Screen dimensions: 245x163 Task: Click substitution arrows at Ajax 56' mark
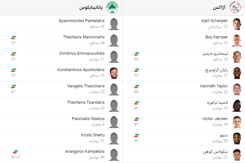click(137, 54)
